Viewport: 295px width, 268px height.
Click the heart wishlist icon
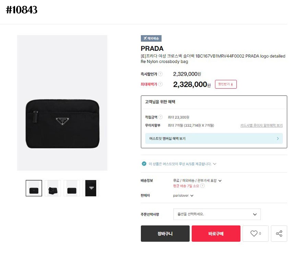[254, 234]
